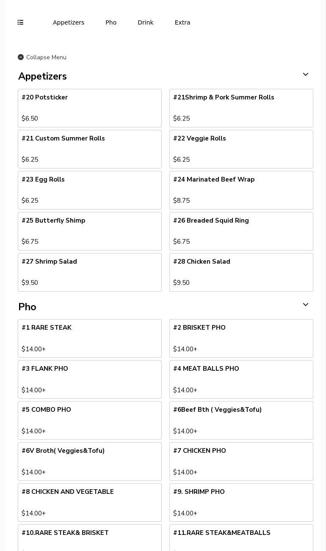Collapse the Pho section chevron

305,305
